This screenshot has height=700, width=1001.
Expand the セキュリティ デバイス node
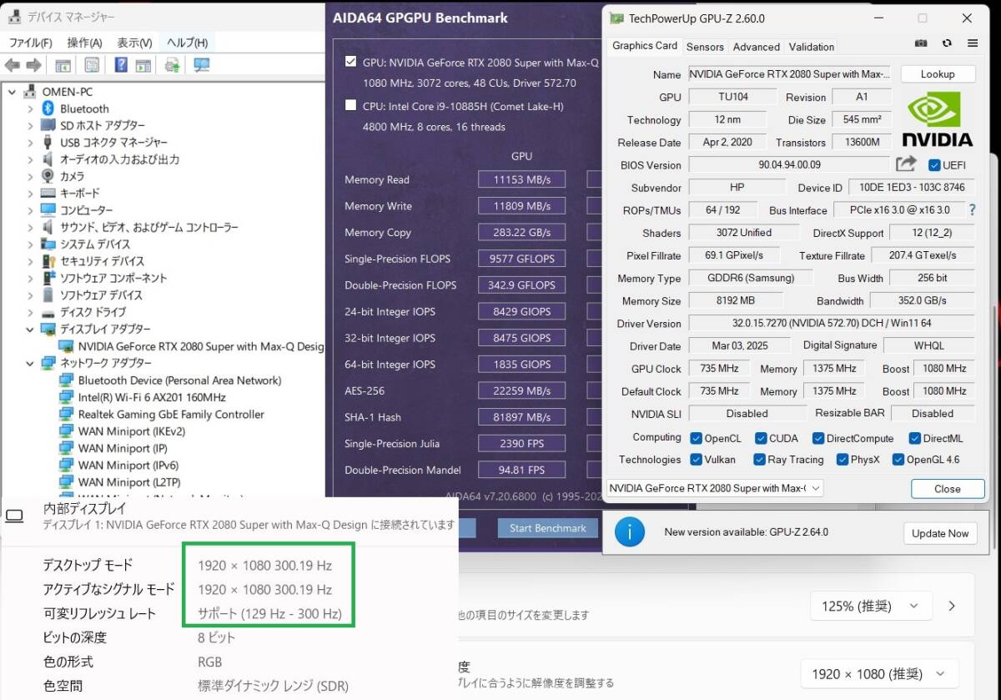pos(30,261)
